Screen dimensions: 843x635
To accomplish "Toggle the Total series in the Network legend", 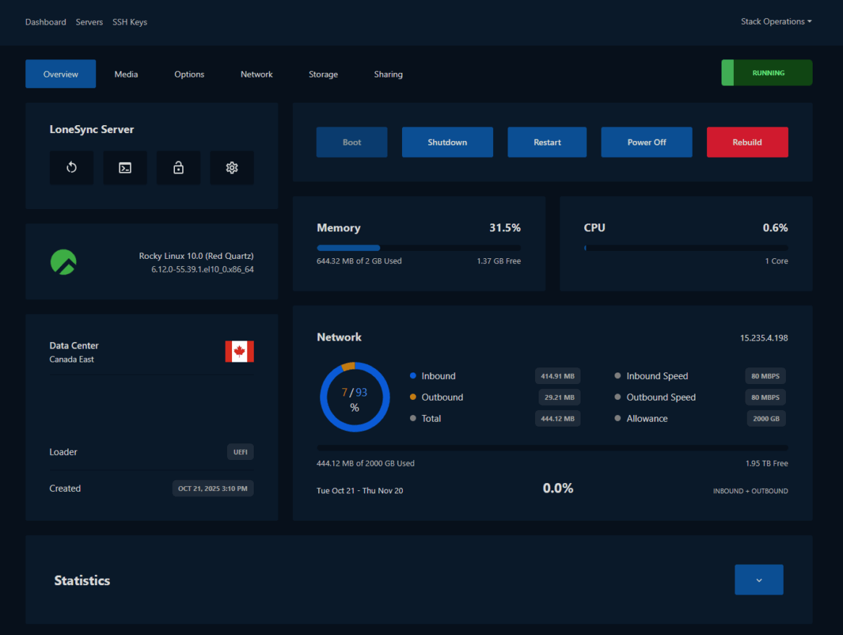I will [429, 418].
